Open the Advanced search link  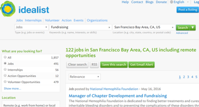pyautogui.click(x=182, y=33)
